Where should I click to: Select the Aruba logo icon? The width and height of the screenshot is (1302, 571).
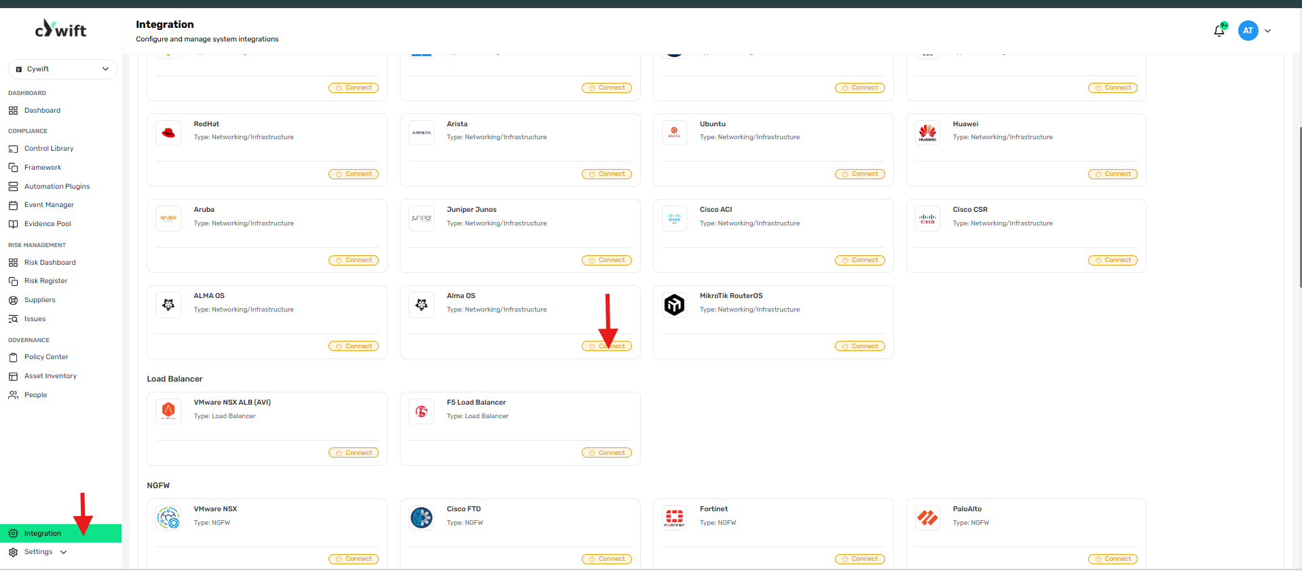pos(168,219)
